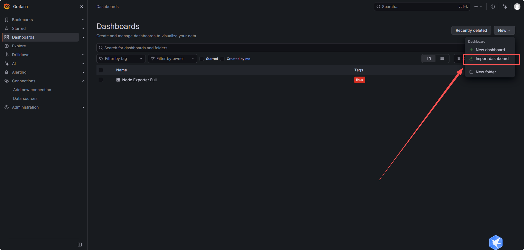Viewport: 524px width, 250px height.
Task: Choose New folder from the menu
Action: point(490,72)
